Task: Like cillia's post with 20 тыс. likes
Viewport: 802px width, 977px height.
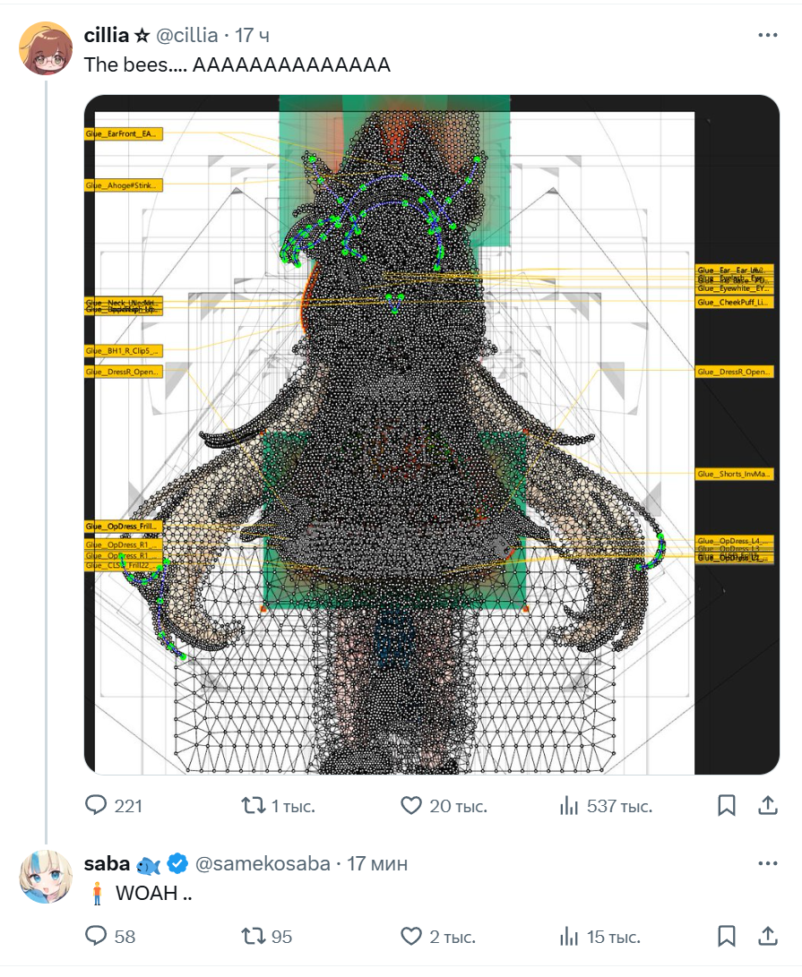Action: tap(444, 806)
